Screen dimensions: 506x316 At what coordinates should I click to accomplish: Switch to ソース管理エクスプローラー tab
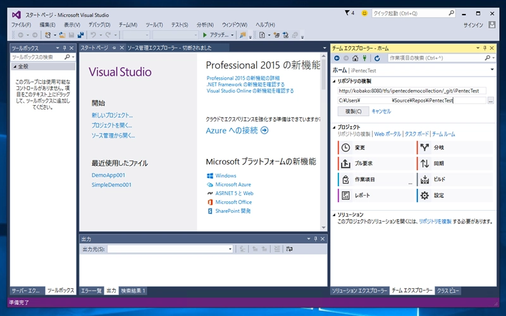[x=170, y=48]
